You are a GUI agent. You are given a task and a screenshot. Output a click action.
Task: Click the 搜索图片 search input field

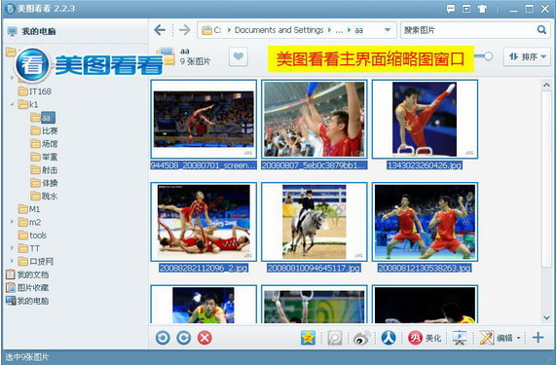pyautogui.click(x=469, y=30)
